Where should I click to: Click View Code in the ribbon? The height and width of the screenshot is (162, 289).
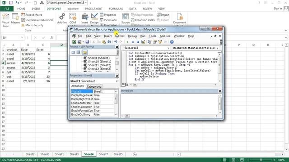click(x=108, y=20)
